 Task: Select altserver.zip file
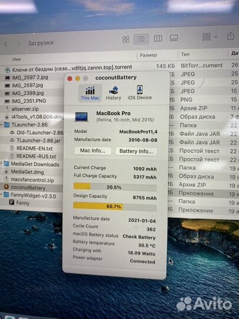pos(25,109)
